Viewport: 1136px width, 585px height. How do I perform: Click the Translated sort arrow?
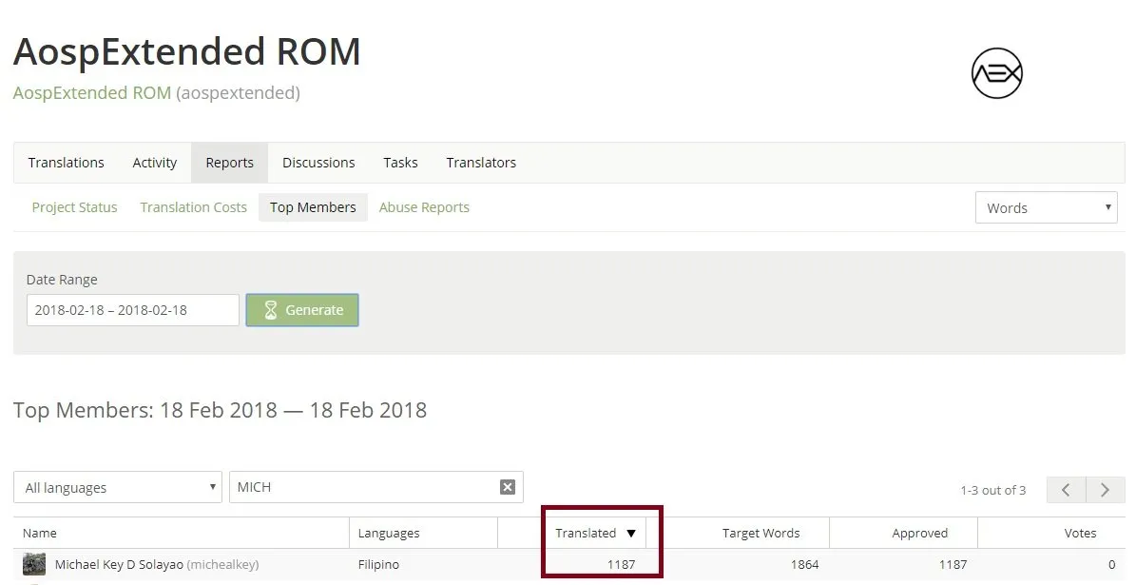(x=631, y=534)
